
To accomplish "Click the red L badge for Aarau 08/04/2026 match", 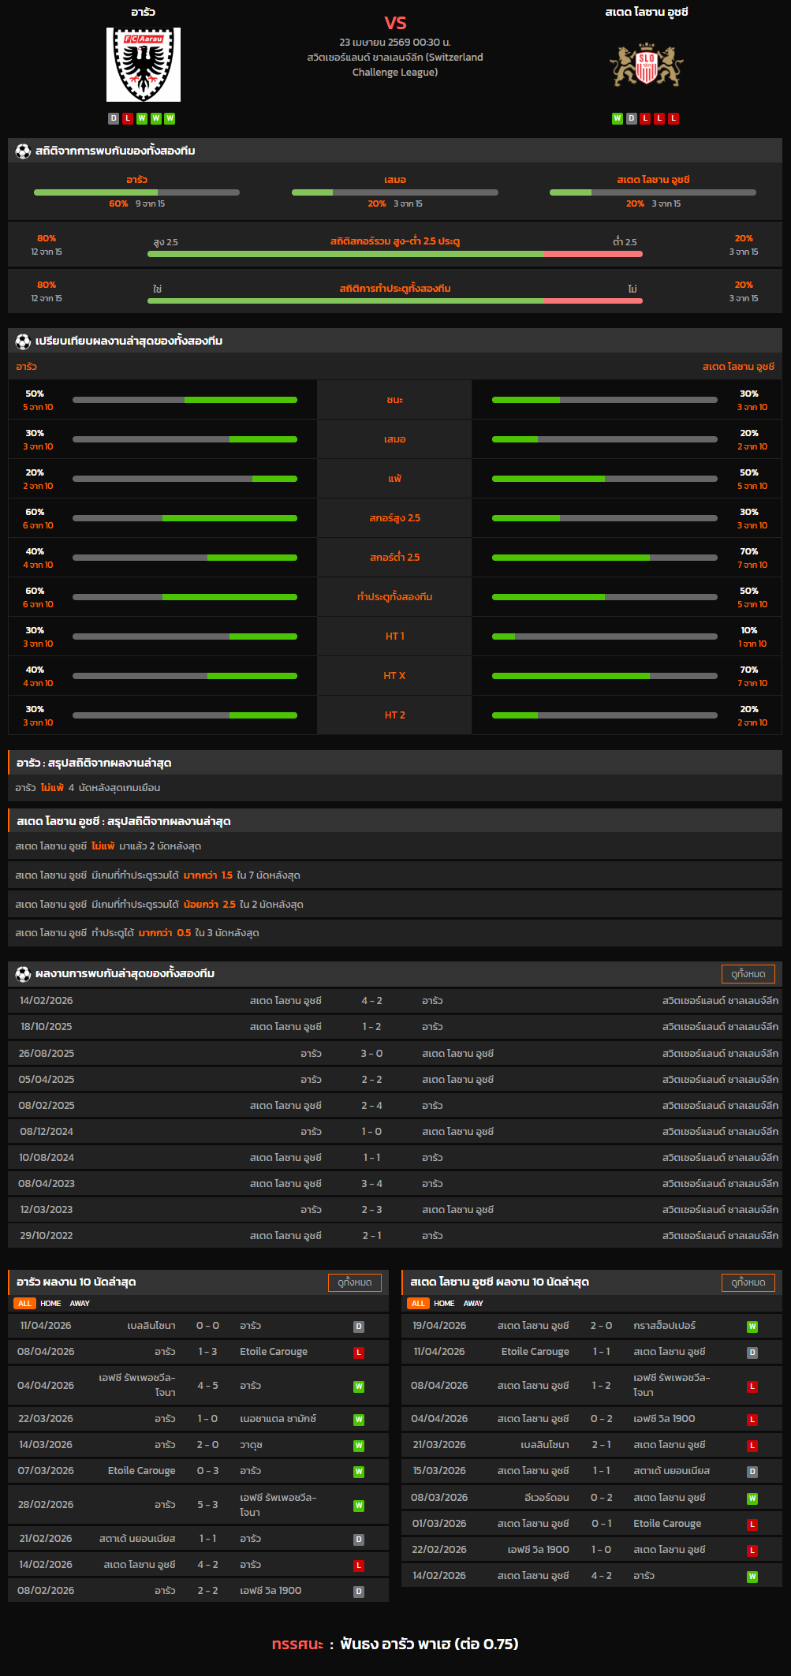I will tap(359, 1353).
